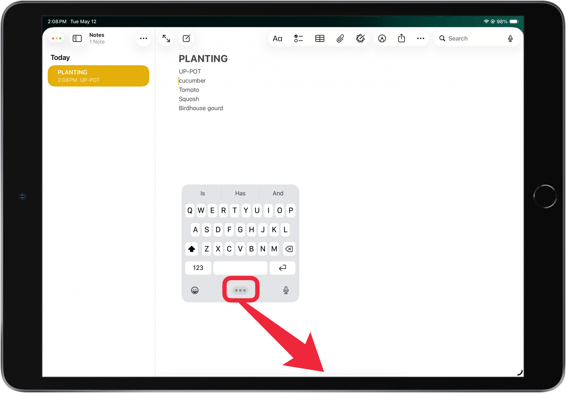Screen dimensions: 566x393
Task: Tap the Z key
Action: pos(206,249)
